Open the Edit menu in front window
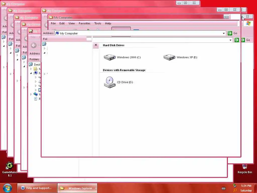Viewport: 257px width, 193px height. (x=62, y=23)
